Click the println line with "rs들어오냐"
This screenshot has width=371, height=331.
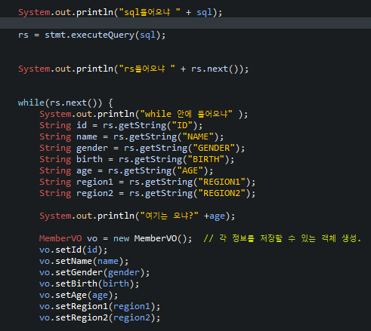(133, 69)
